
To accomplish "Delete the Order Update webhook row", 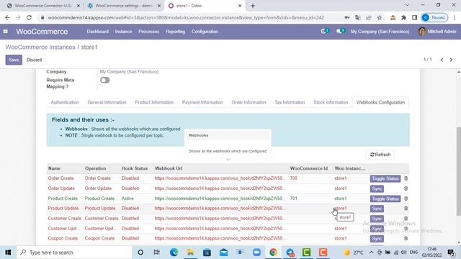I will (406, 188).
